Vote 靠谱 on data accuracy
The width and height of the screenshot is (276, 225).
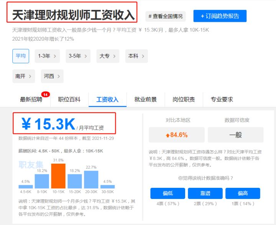pyautogui.click(x=205, y=193)
